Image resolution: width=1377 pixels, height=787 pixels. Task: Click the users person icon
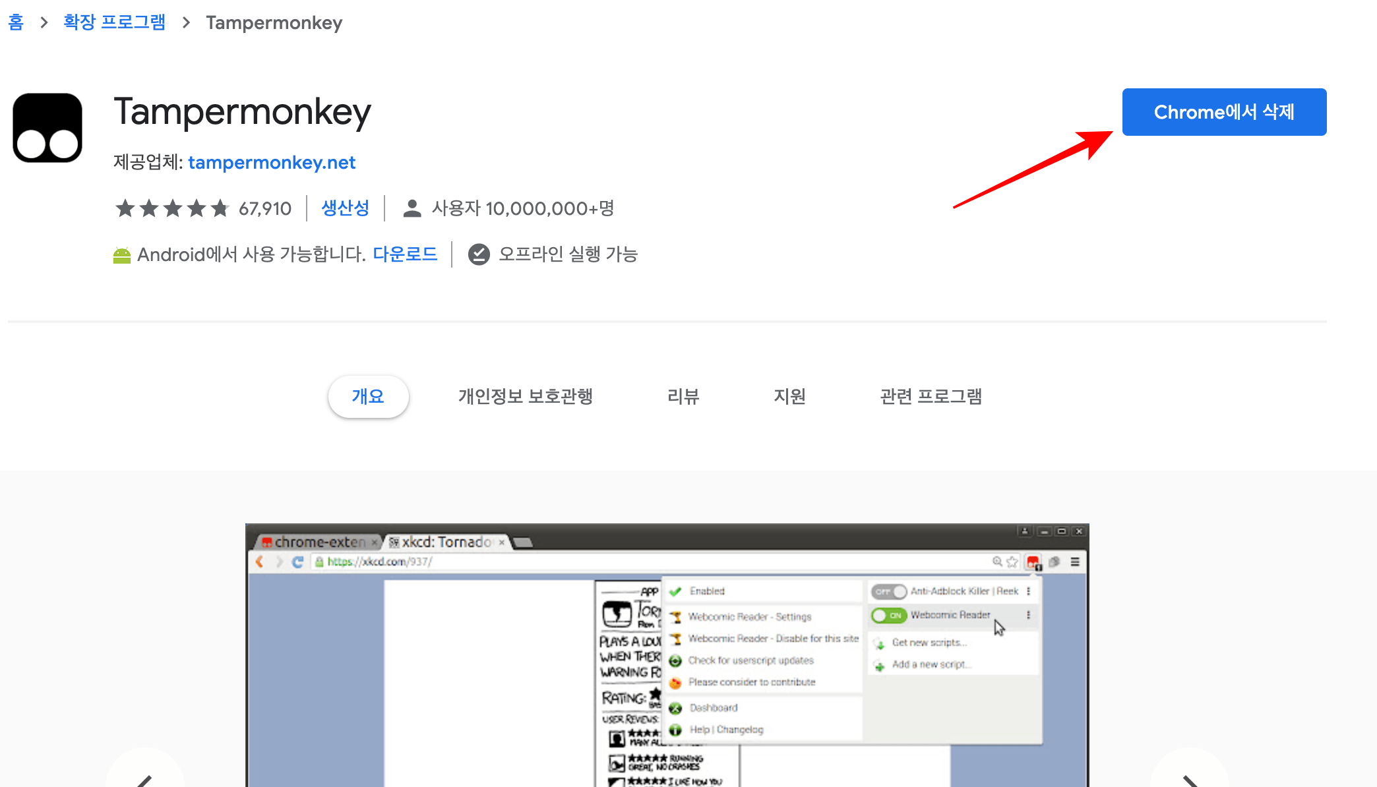pyautogui.click(x=412, y=208)
